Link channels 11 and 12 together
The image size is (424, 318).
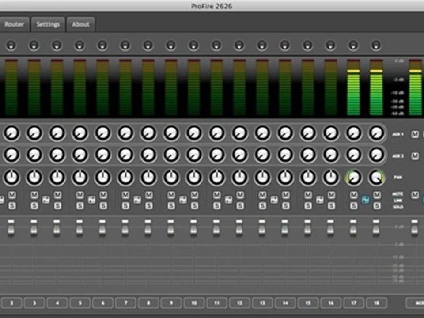228,200
